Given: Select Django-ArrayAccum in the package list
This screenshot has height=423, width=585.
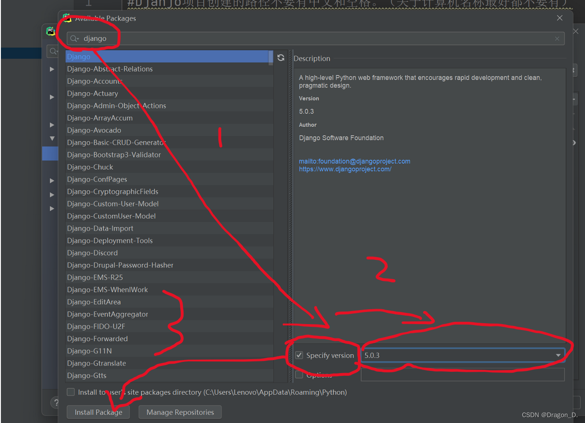Looking at the screenshot, I should coord(170,118).
